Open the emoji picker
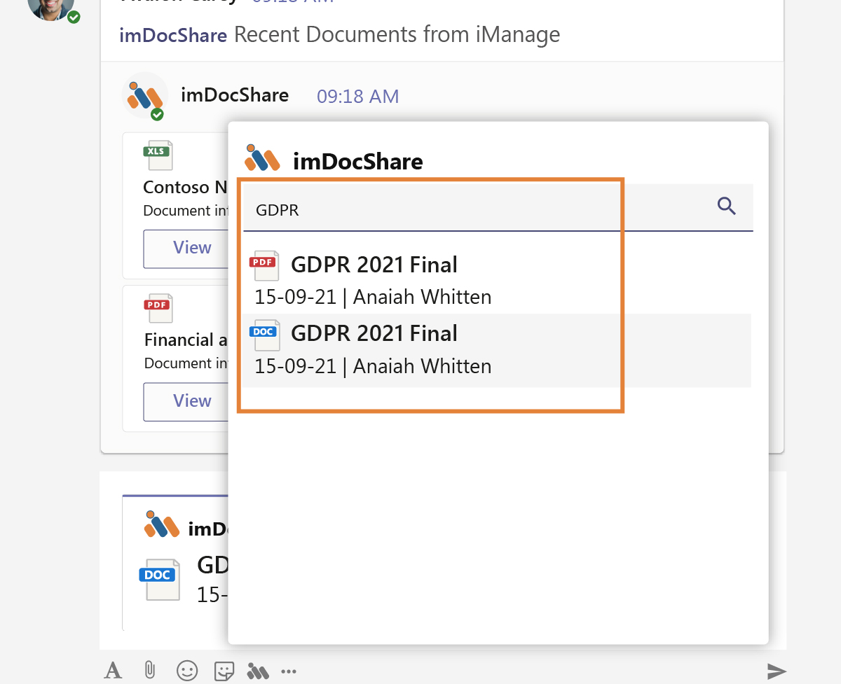Image resolution: width=841 pixels, height=684 pixels. (186, 671)
